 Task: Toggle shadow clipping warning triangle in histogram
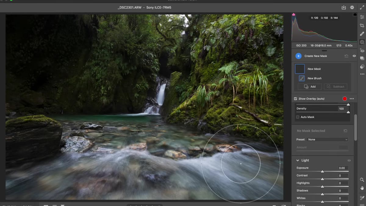[294, 14]
